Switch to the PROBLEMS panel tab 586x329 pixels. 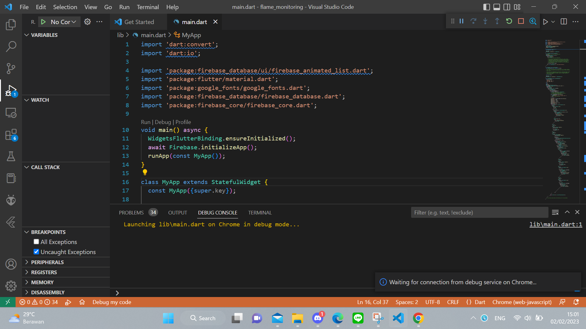[131, 213]
